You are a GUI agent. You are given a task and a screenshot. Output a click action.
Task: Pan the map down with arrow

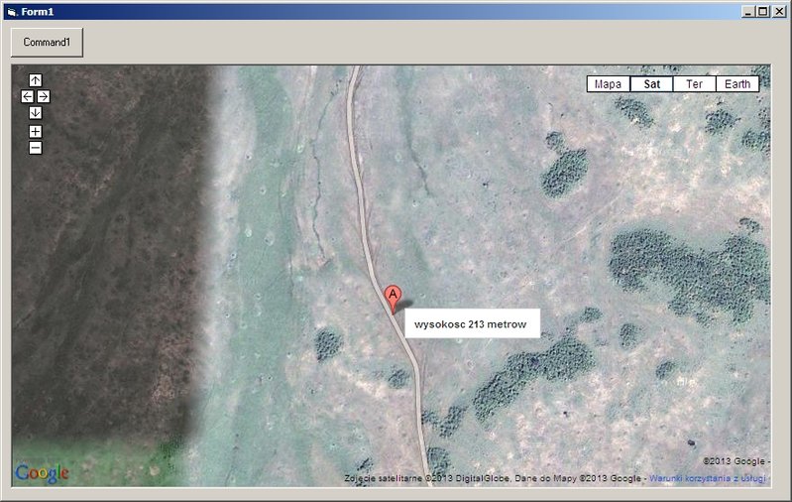(36, 113)
